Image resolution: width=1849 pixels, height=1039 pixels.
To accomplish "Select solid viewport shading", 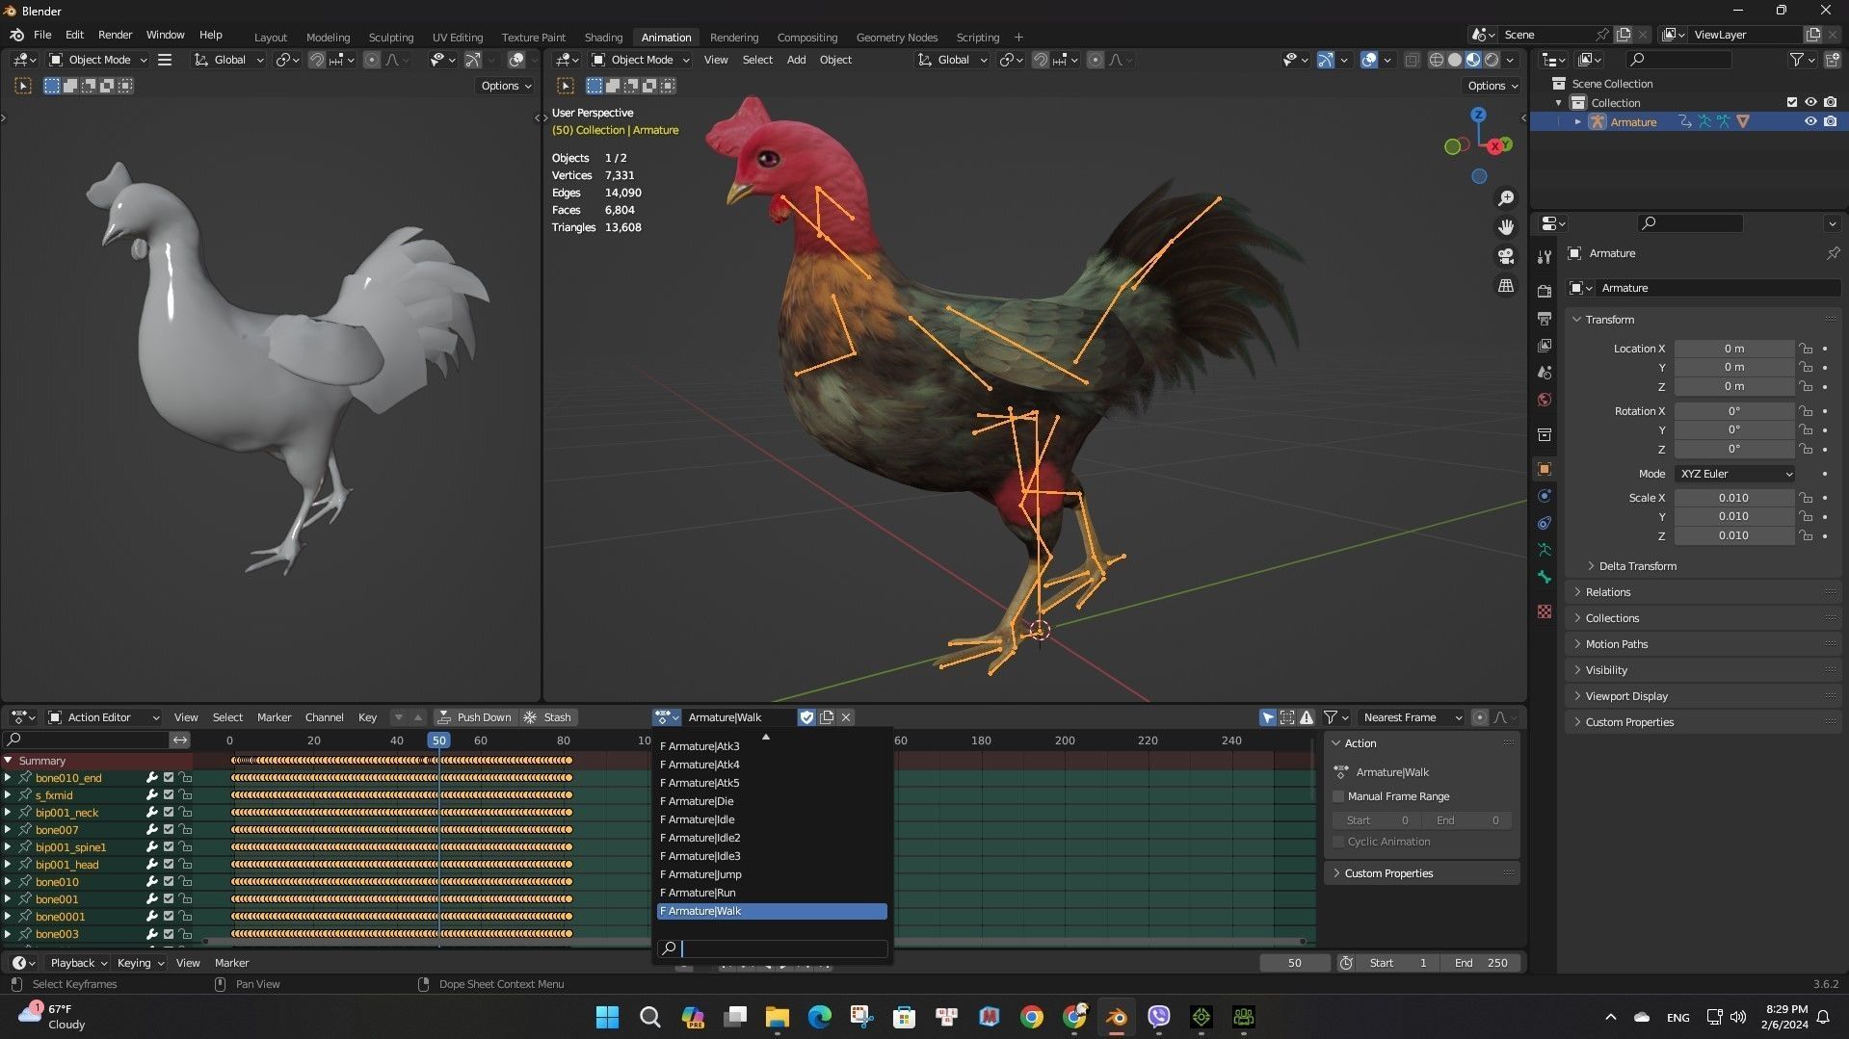I will (1455, 60).
